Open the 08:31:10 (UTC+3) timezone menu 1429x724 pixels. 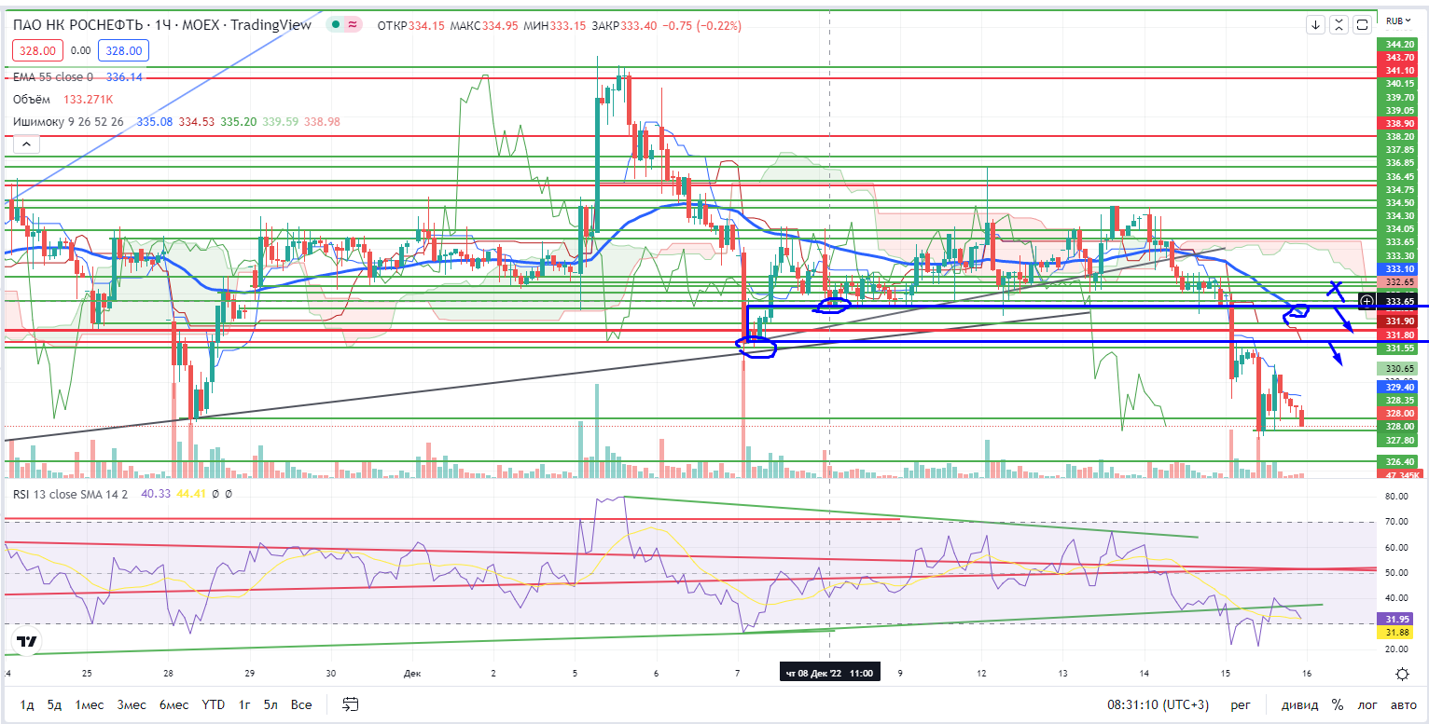coord(1156,704)
